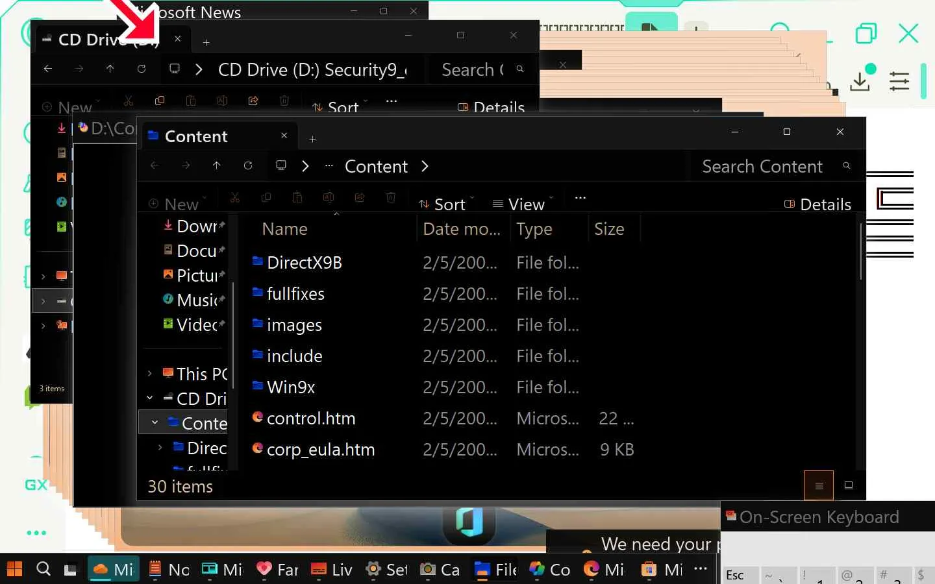Click the Share icon in the CD Drive window toolbar
Image resolution: width=935 pixels, height=584 pixels.
coord(253,101)
